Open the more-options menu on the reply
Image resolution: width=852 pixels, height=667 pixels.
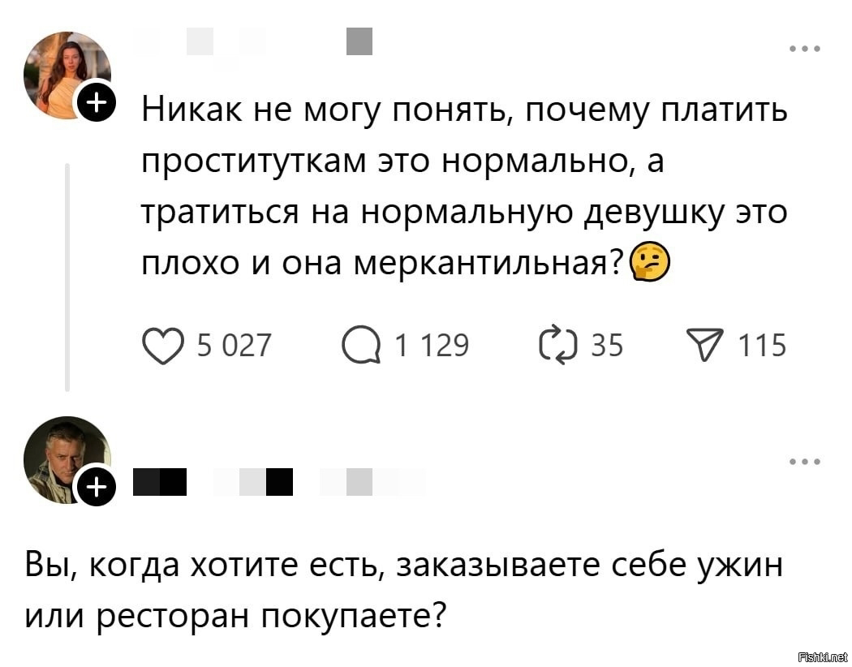pyautogui.click(x=804, y=460)
